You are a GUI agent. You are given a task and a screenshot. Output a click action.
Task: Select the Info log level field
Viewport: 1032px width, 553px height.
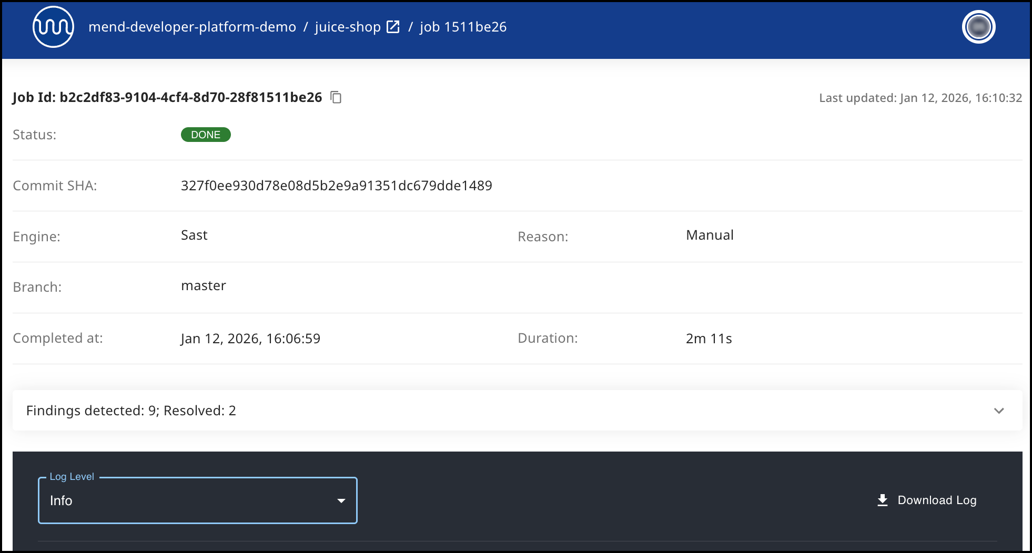pos(189,500)
